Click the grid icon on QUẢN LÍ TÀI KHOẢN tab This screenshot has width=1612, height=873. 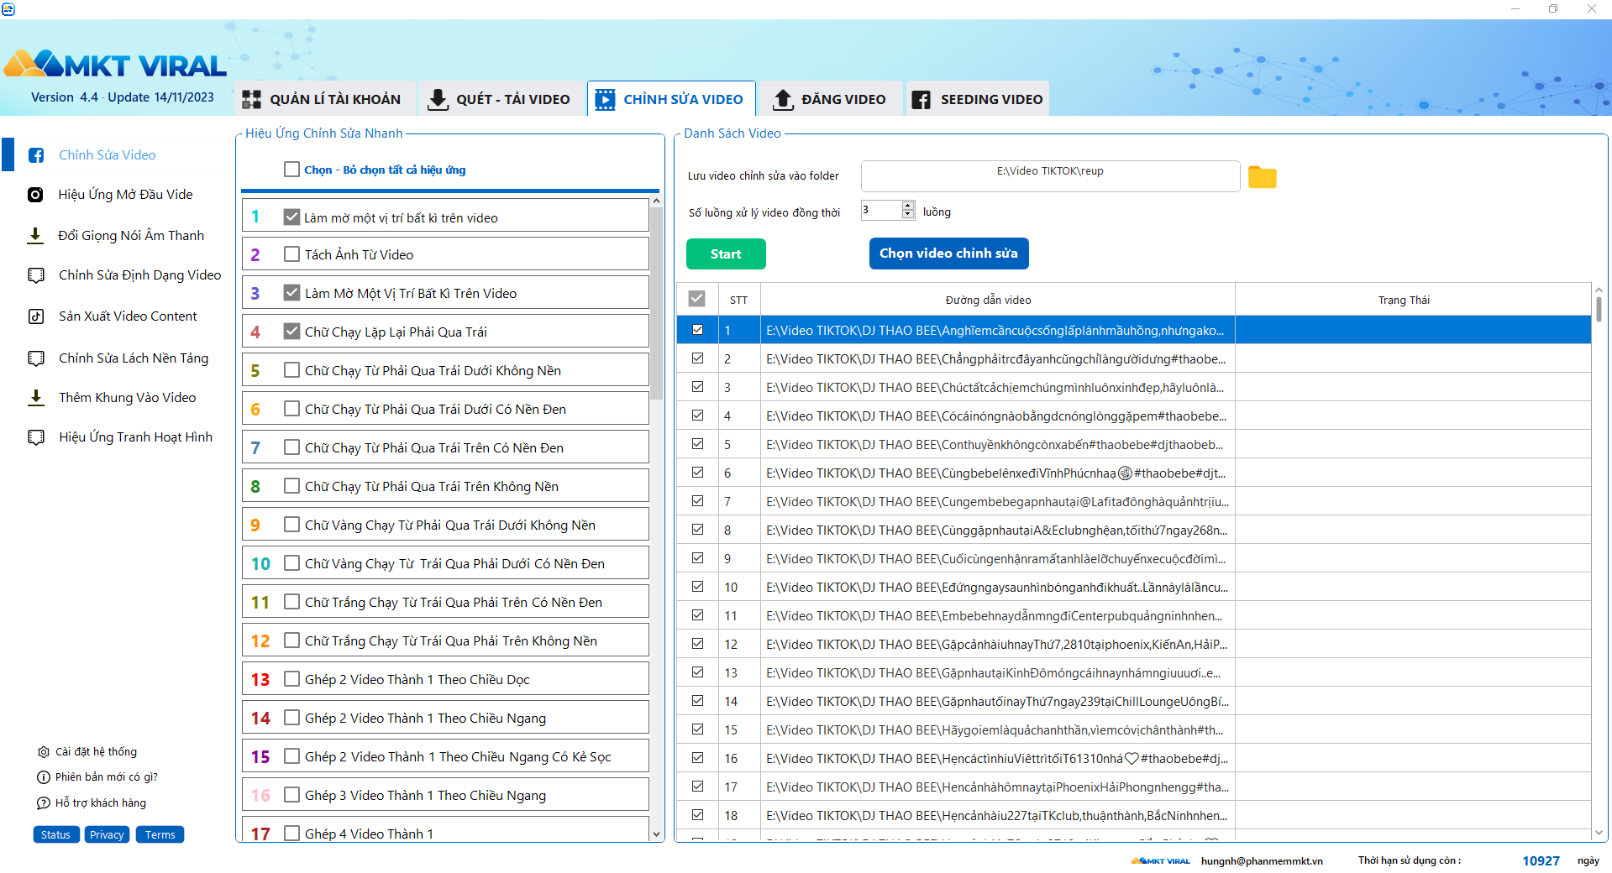tap(251, 99)
